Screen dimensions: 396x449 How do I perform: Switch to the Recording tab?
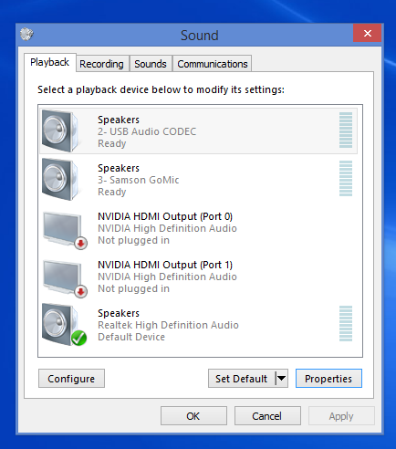(x=101, y=64)
